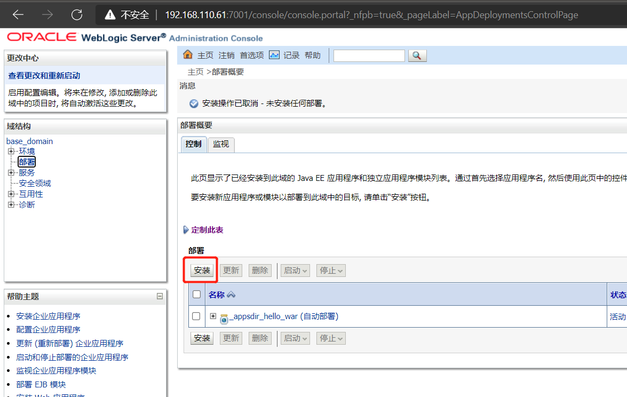Check the _appsdir_hello_war row checkbox

point(196,316)
